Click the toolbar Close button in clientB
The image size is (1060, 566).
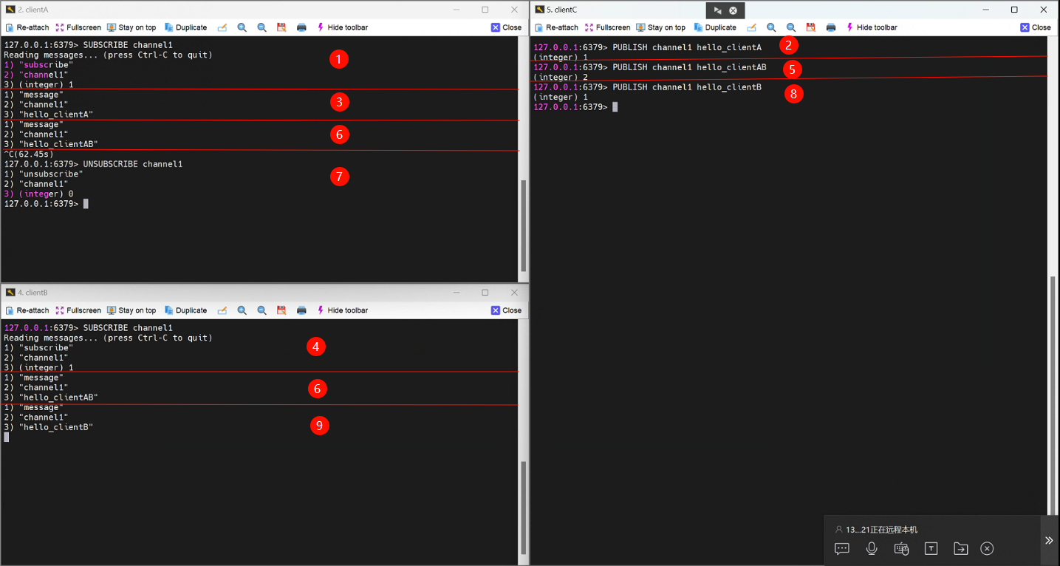[506, 310]
